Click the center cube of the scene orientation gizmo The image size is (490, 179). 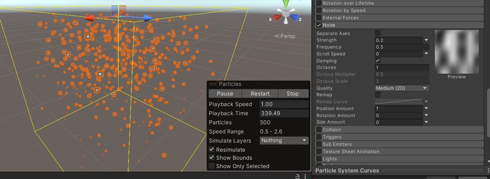pos(286,14)
